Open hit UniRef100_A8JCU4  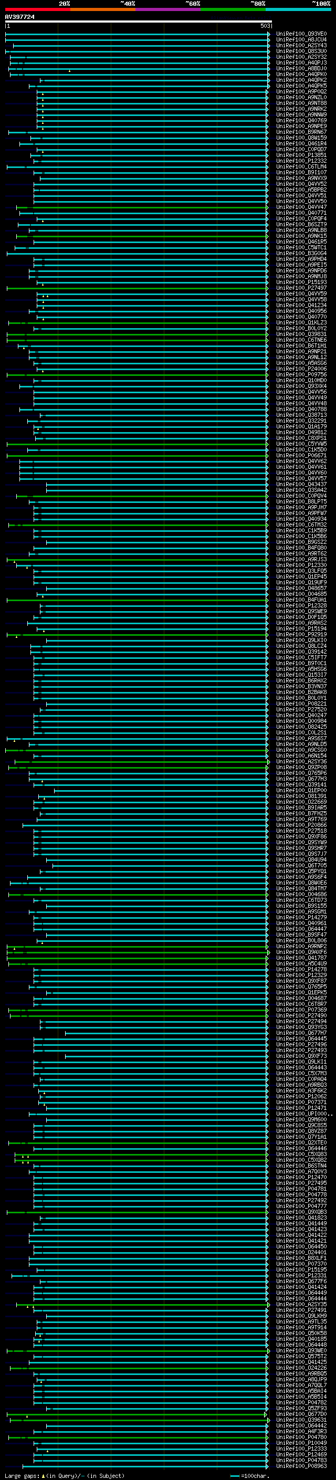coord(301,40)
